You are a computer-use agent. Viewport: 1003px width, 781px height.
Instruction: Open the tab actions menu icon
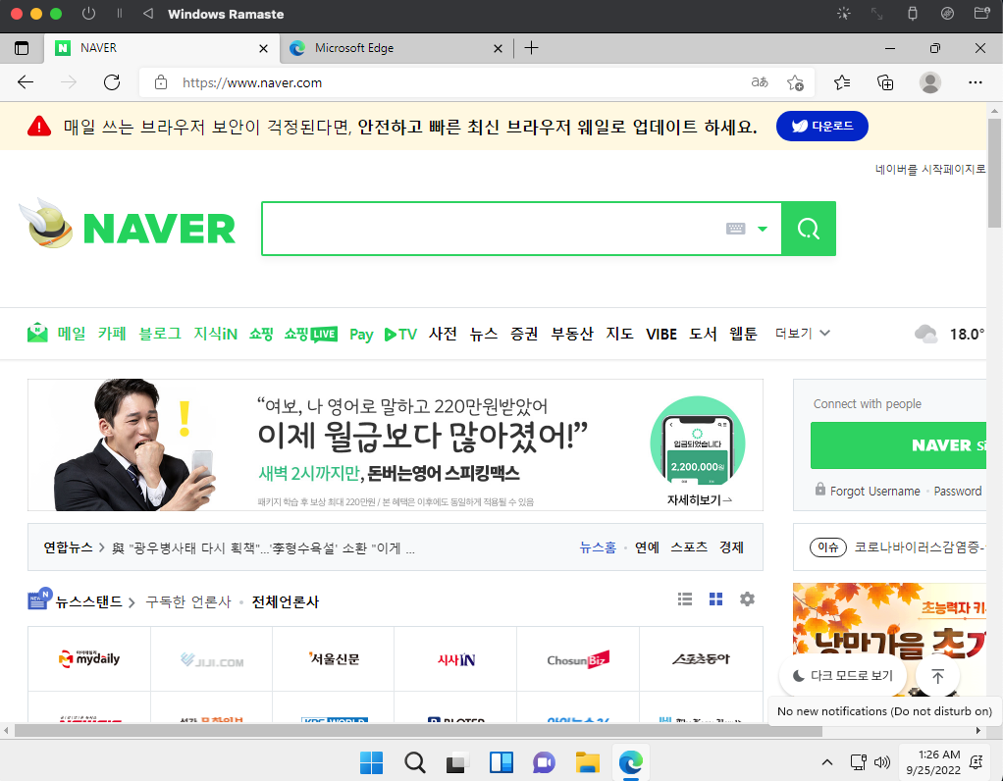pos(22,48)
